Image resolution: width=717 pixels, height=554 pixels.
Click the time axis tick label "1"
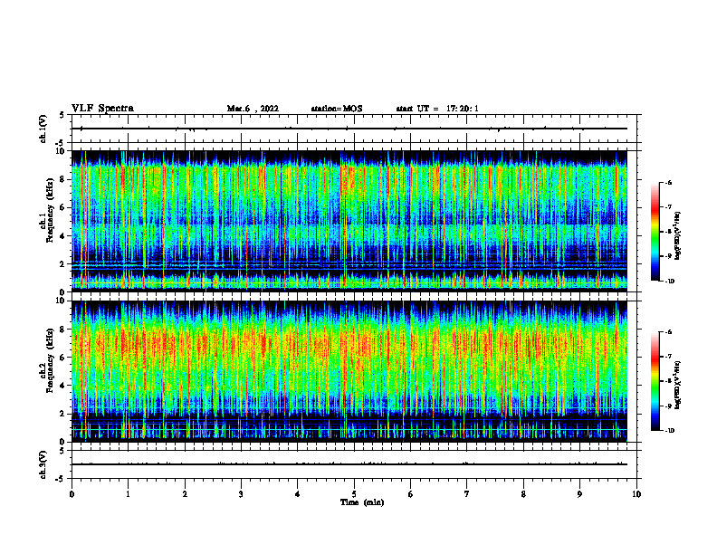pyautogui.click(x=128, y=494)
